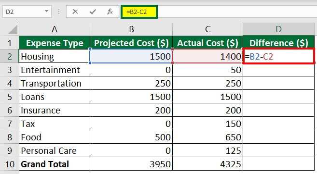
Task: Select the Food cell
Action: point(55,137)
